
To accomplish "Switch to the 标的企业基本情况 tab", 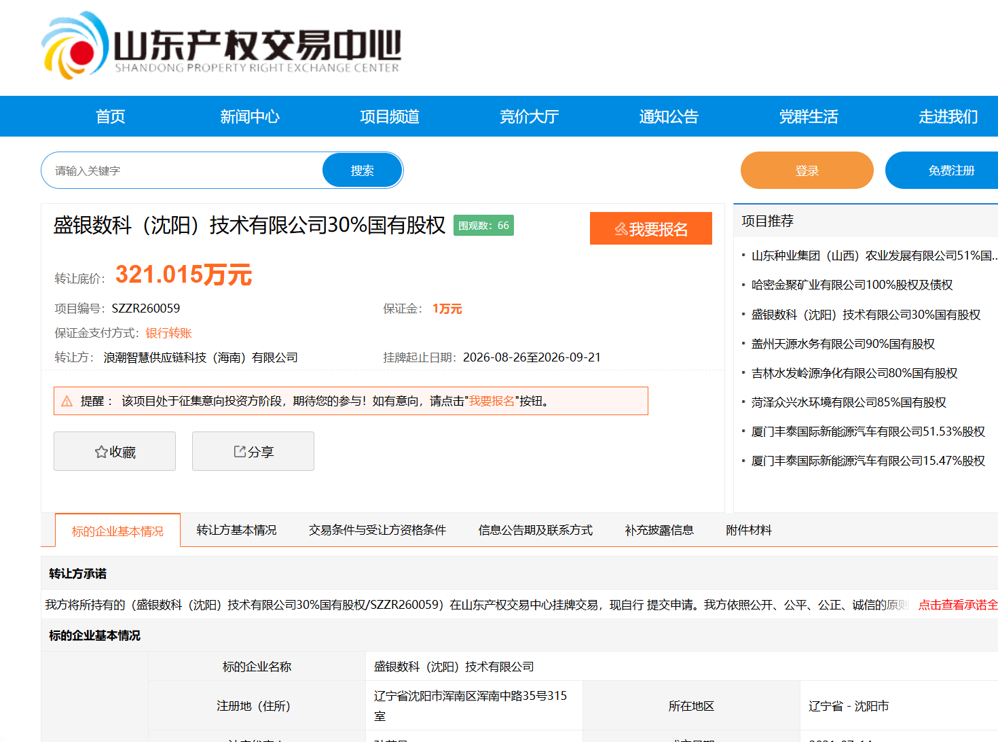I will click(x=117, y=531).
